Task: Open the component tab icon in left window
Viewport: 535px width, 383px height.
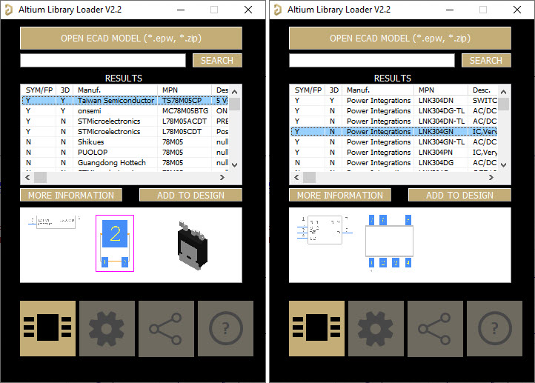Action: (x=47, y=328)
